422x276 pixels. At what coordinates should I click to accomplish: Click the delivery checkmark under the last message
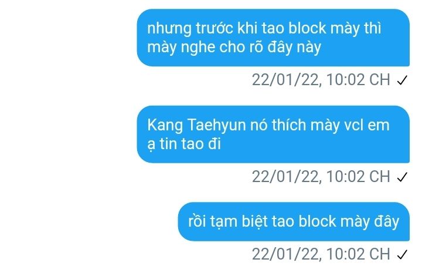click(x=402, y=254)
